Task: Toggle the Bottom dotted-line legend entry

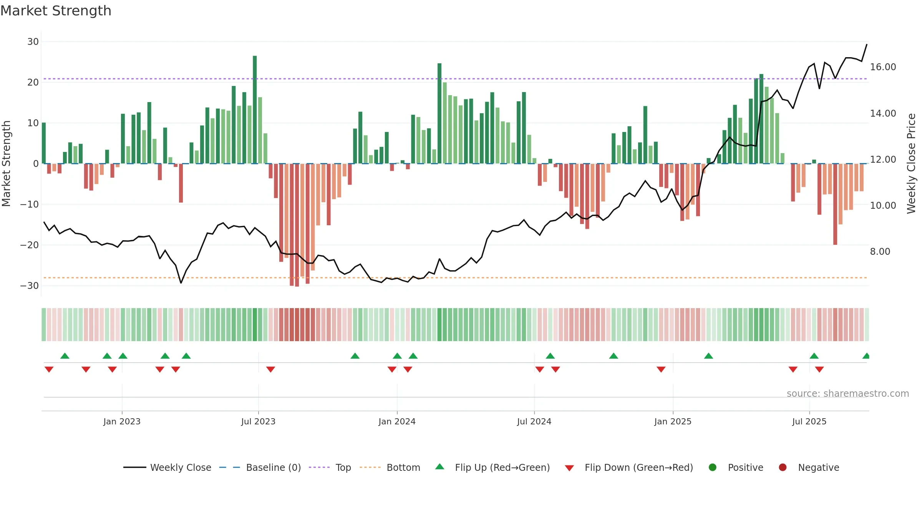Action: [x=390, y=467]
